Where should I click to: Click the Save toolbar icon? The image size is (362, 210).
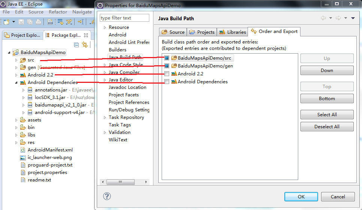pyautogui.click(x=21, y=22)
